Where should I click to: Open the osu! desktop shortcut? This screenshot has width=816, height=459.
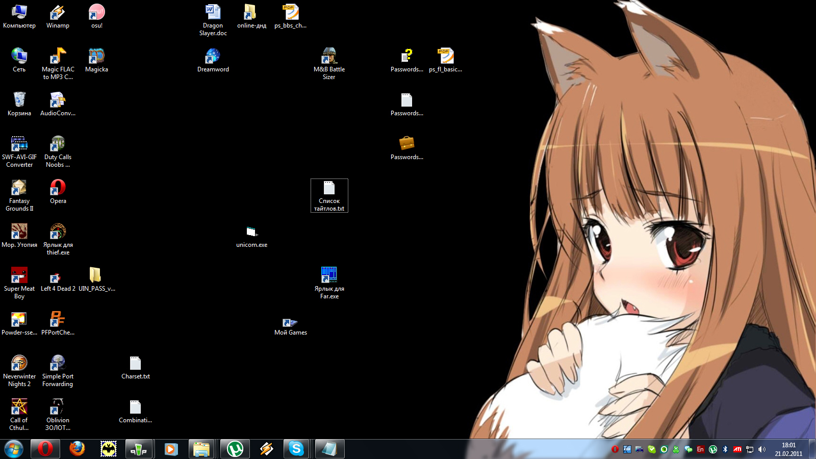tap(96, 12)
